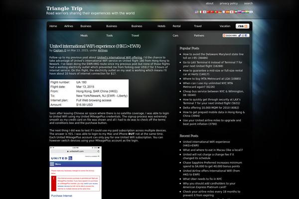Select the Russian flag translation icon
299x199 pixels.
pos(239,12)
